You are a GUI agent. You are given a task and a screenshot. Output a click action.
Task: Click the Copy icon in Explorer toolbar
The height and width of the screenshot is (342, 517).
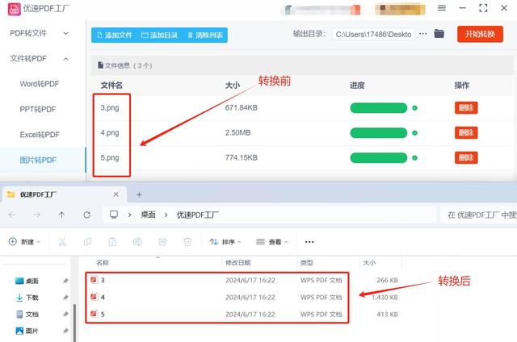87,242
